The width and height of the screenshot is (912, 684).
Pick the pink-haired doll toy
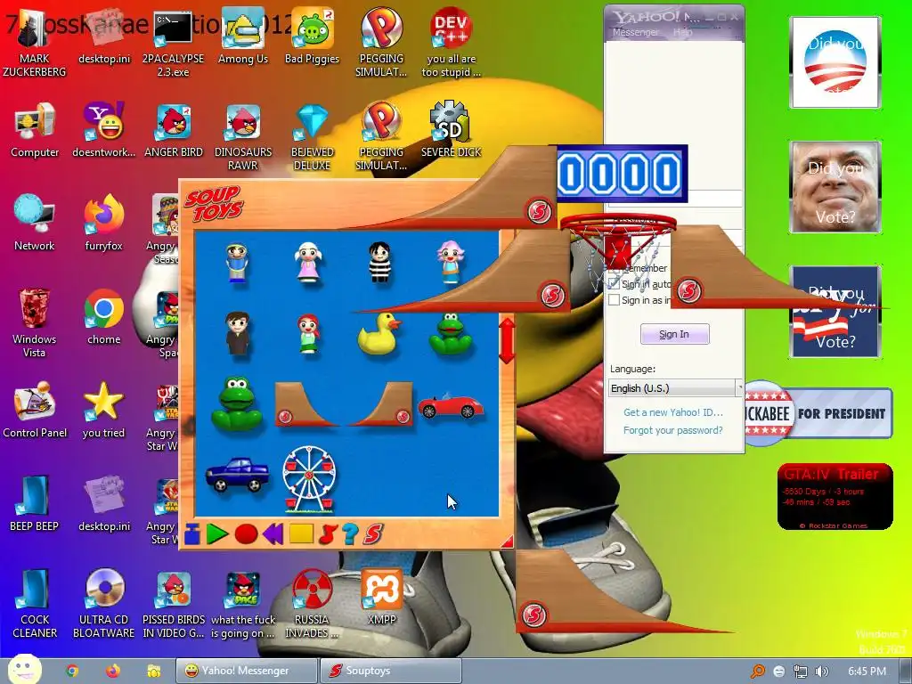pos(451,263)
